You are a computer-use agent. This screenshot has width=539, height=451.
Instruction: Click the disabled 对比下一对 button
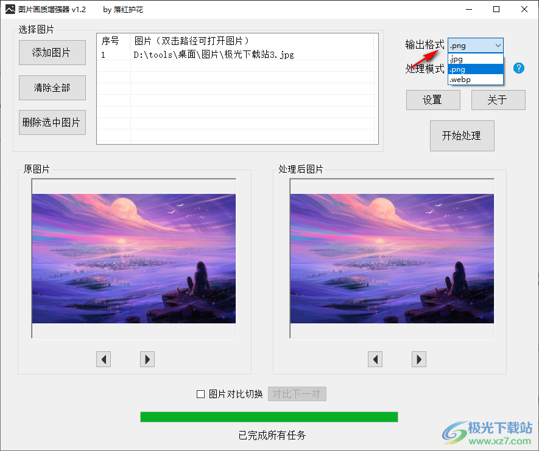[x=297, y=394]
